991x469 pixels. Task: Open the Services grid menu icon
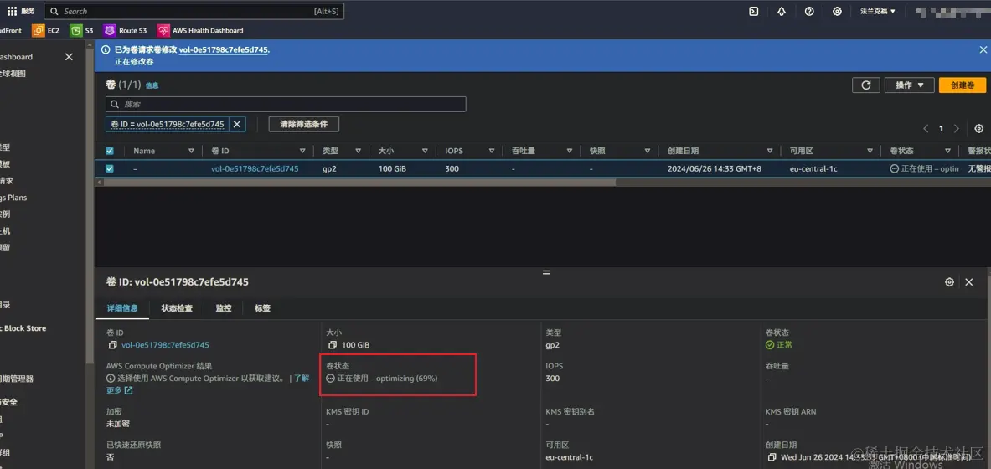click(12, 12)
